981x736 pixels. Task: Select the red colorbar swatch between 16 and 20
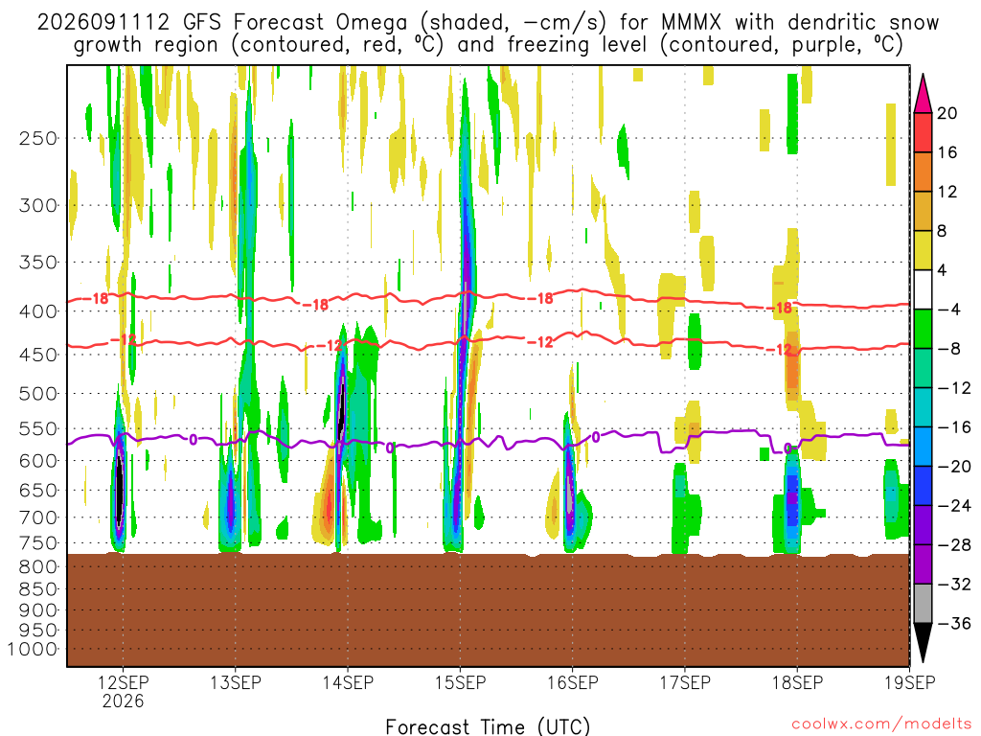click(923, 132)
